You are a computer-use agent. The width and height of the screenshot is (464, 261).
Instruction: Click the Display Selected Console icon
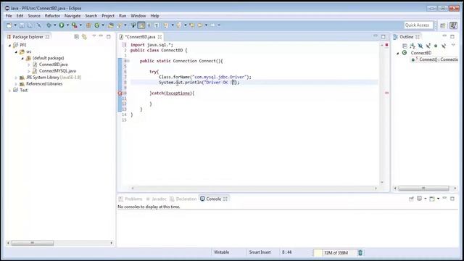coord(419,199)
